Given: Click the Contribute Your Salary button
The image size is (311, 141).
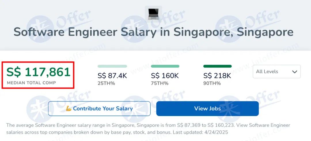Looking at the screenshot, I should 99,108.
